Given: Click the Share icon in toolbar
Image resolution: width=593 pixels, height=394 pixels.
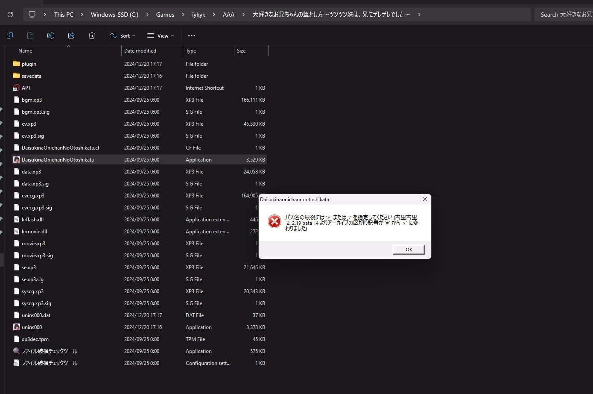Looking at the screenshot, I should pyautogui.click(x=71, y=35).
